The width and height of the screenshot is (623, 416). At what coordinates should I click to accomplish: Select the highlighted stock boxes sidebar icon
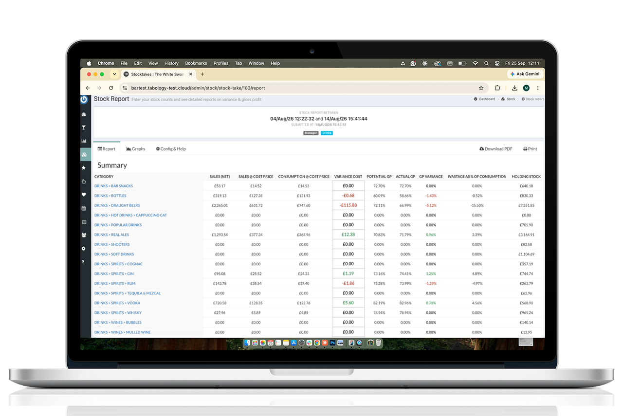click(x=84, y=155)
